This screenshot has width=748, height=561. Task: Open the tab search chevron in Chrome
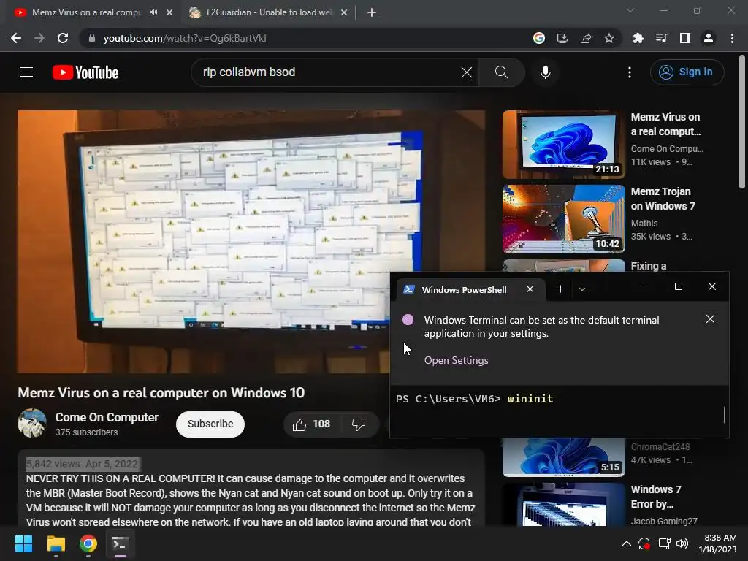(630, 10)
